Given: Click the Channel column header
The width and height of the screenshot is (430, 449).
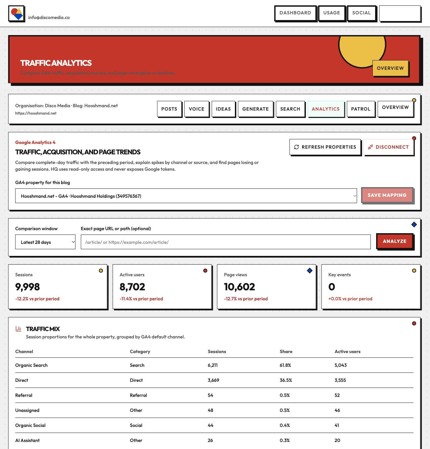Looking at the screenshot, I should click(x=24, y=351).
